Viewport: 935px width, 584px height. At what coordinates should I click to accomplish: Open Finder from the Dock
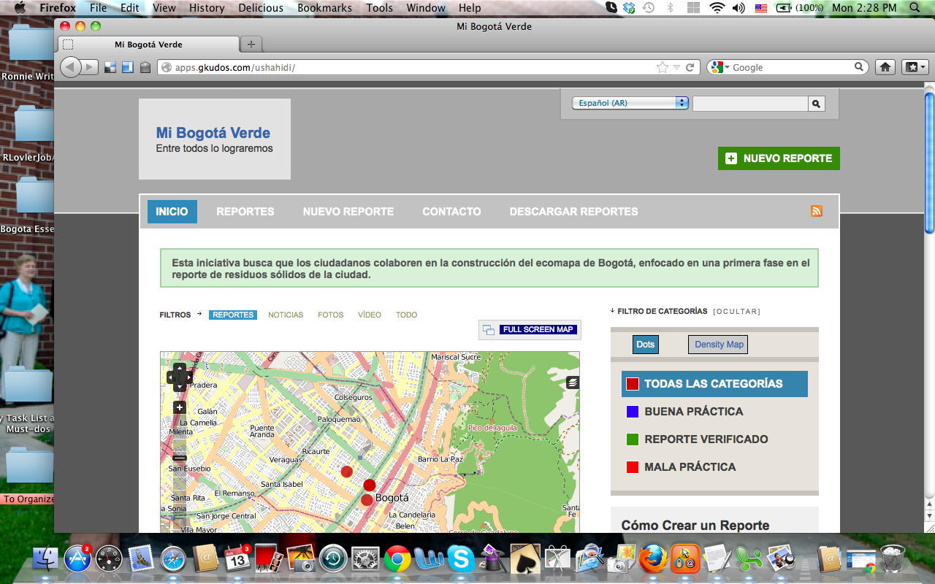click(45, 559)
